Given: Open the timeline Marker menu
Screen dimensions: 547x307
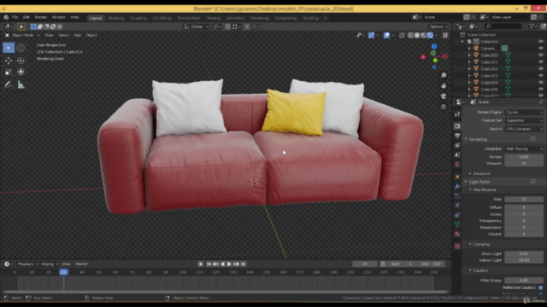Looking at the screenshot, I should (x=81, y=264).
